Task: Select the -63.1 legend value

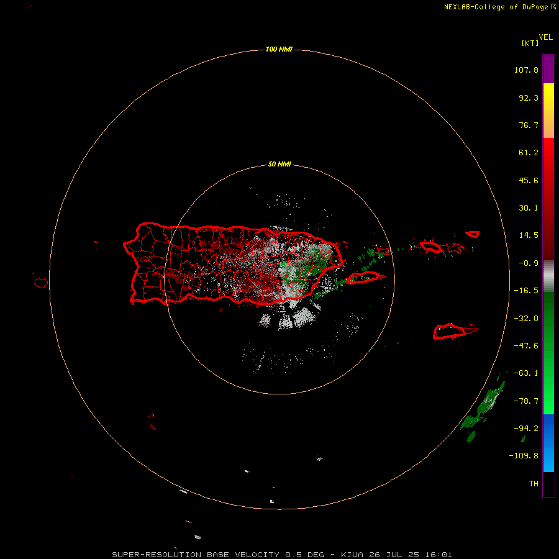Action: 526,373
